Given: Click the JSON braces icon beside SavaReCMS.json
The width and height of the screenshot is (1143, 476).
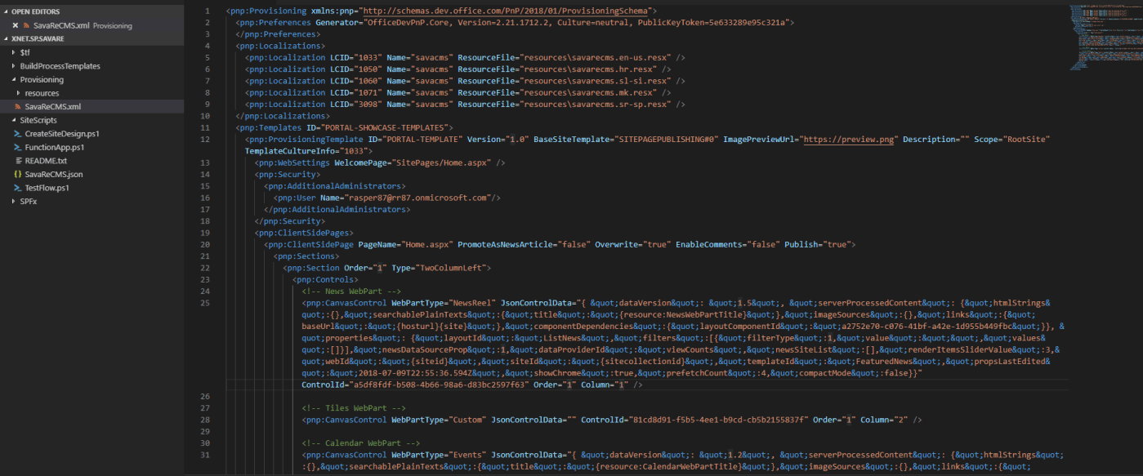Looking at the screenshot, I should click(x=17, y=174).
